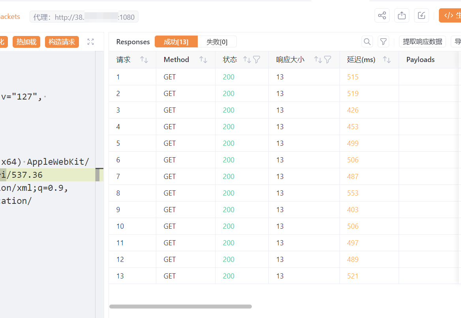Open search in the Responses panel
Image resolution: width=461 pixels, height=318 pixels.
367,41
